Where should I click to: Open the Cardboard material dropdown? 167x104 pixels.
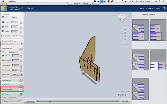point(30,102)
